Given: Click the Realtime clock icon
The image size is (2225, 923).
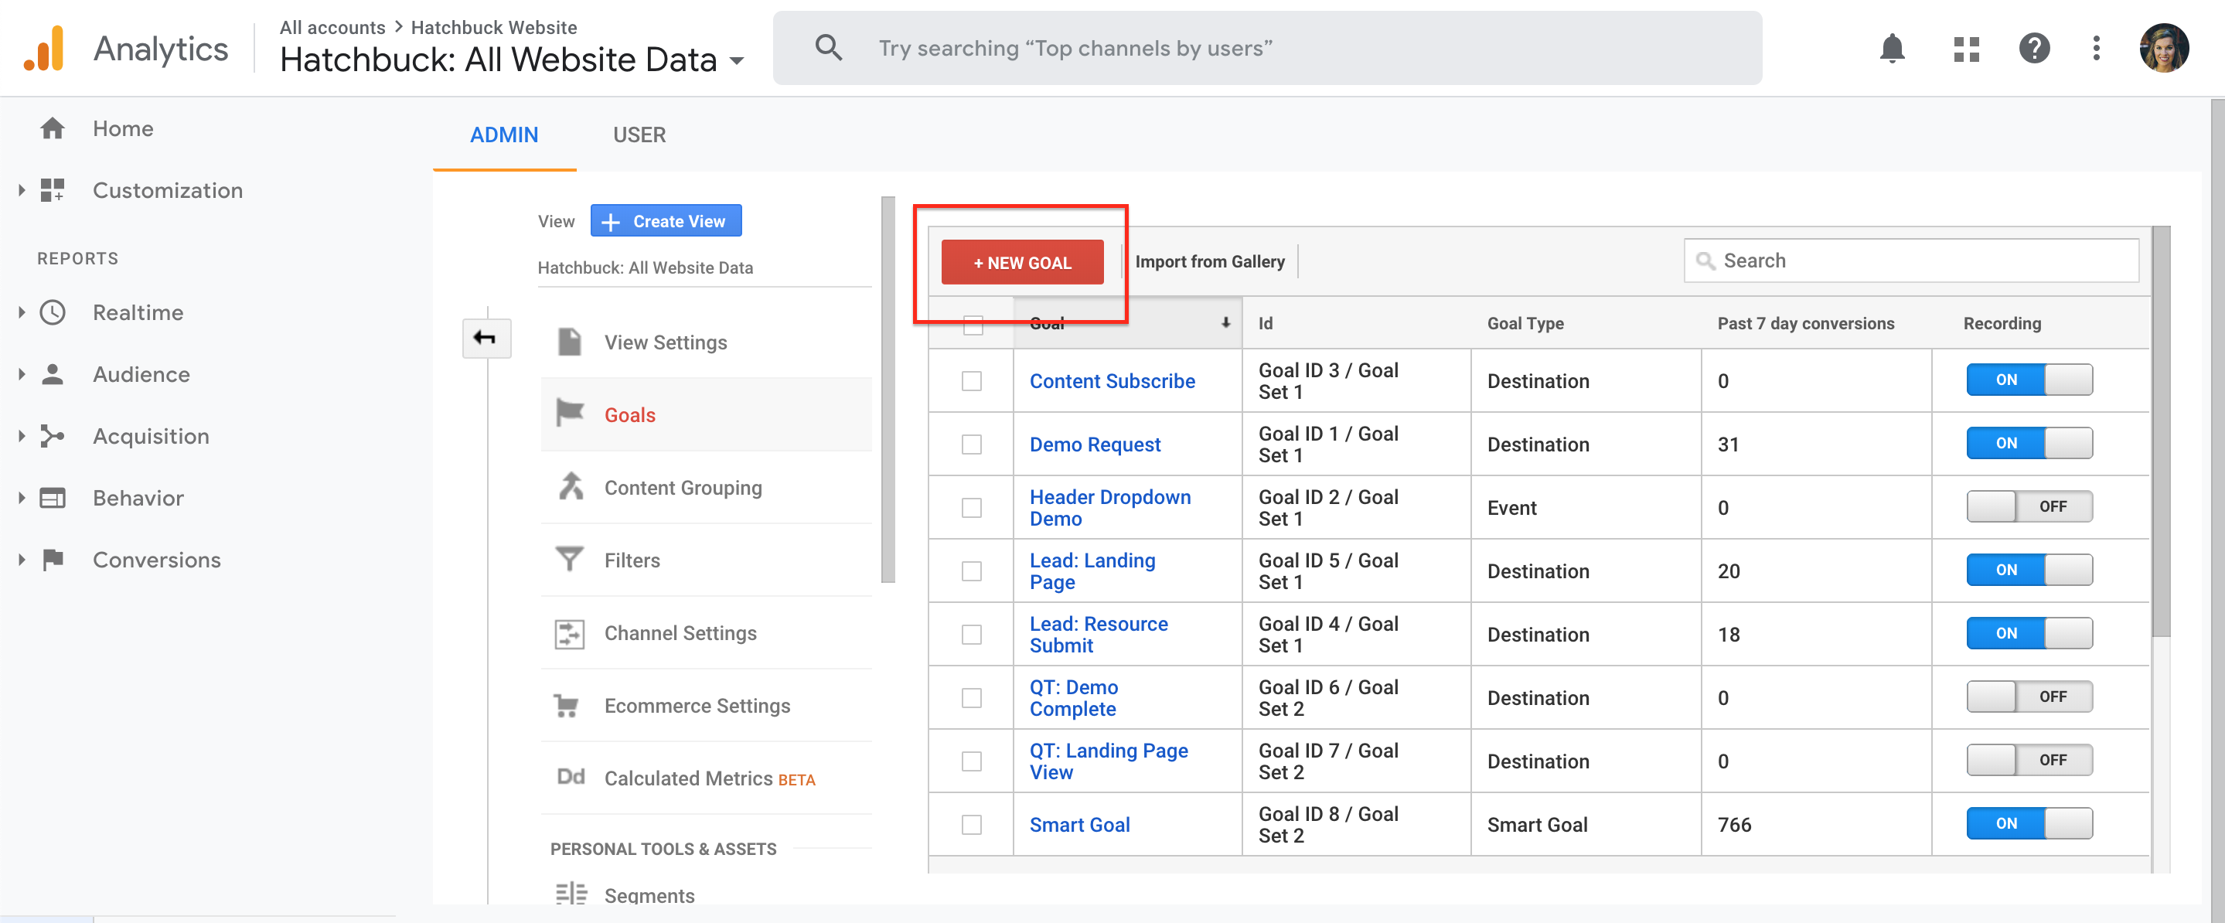Looking at the screenshot, I should [x=53, y=312].
